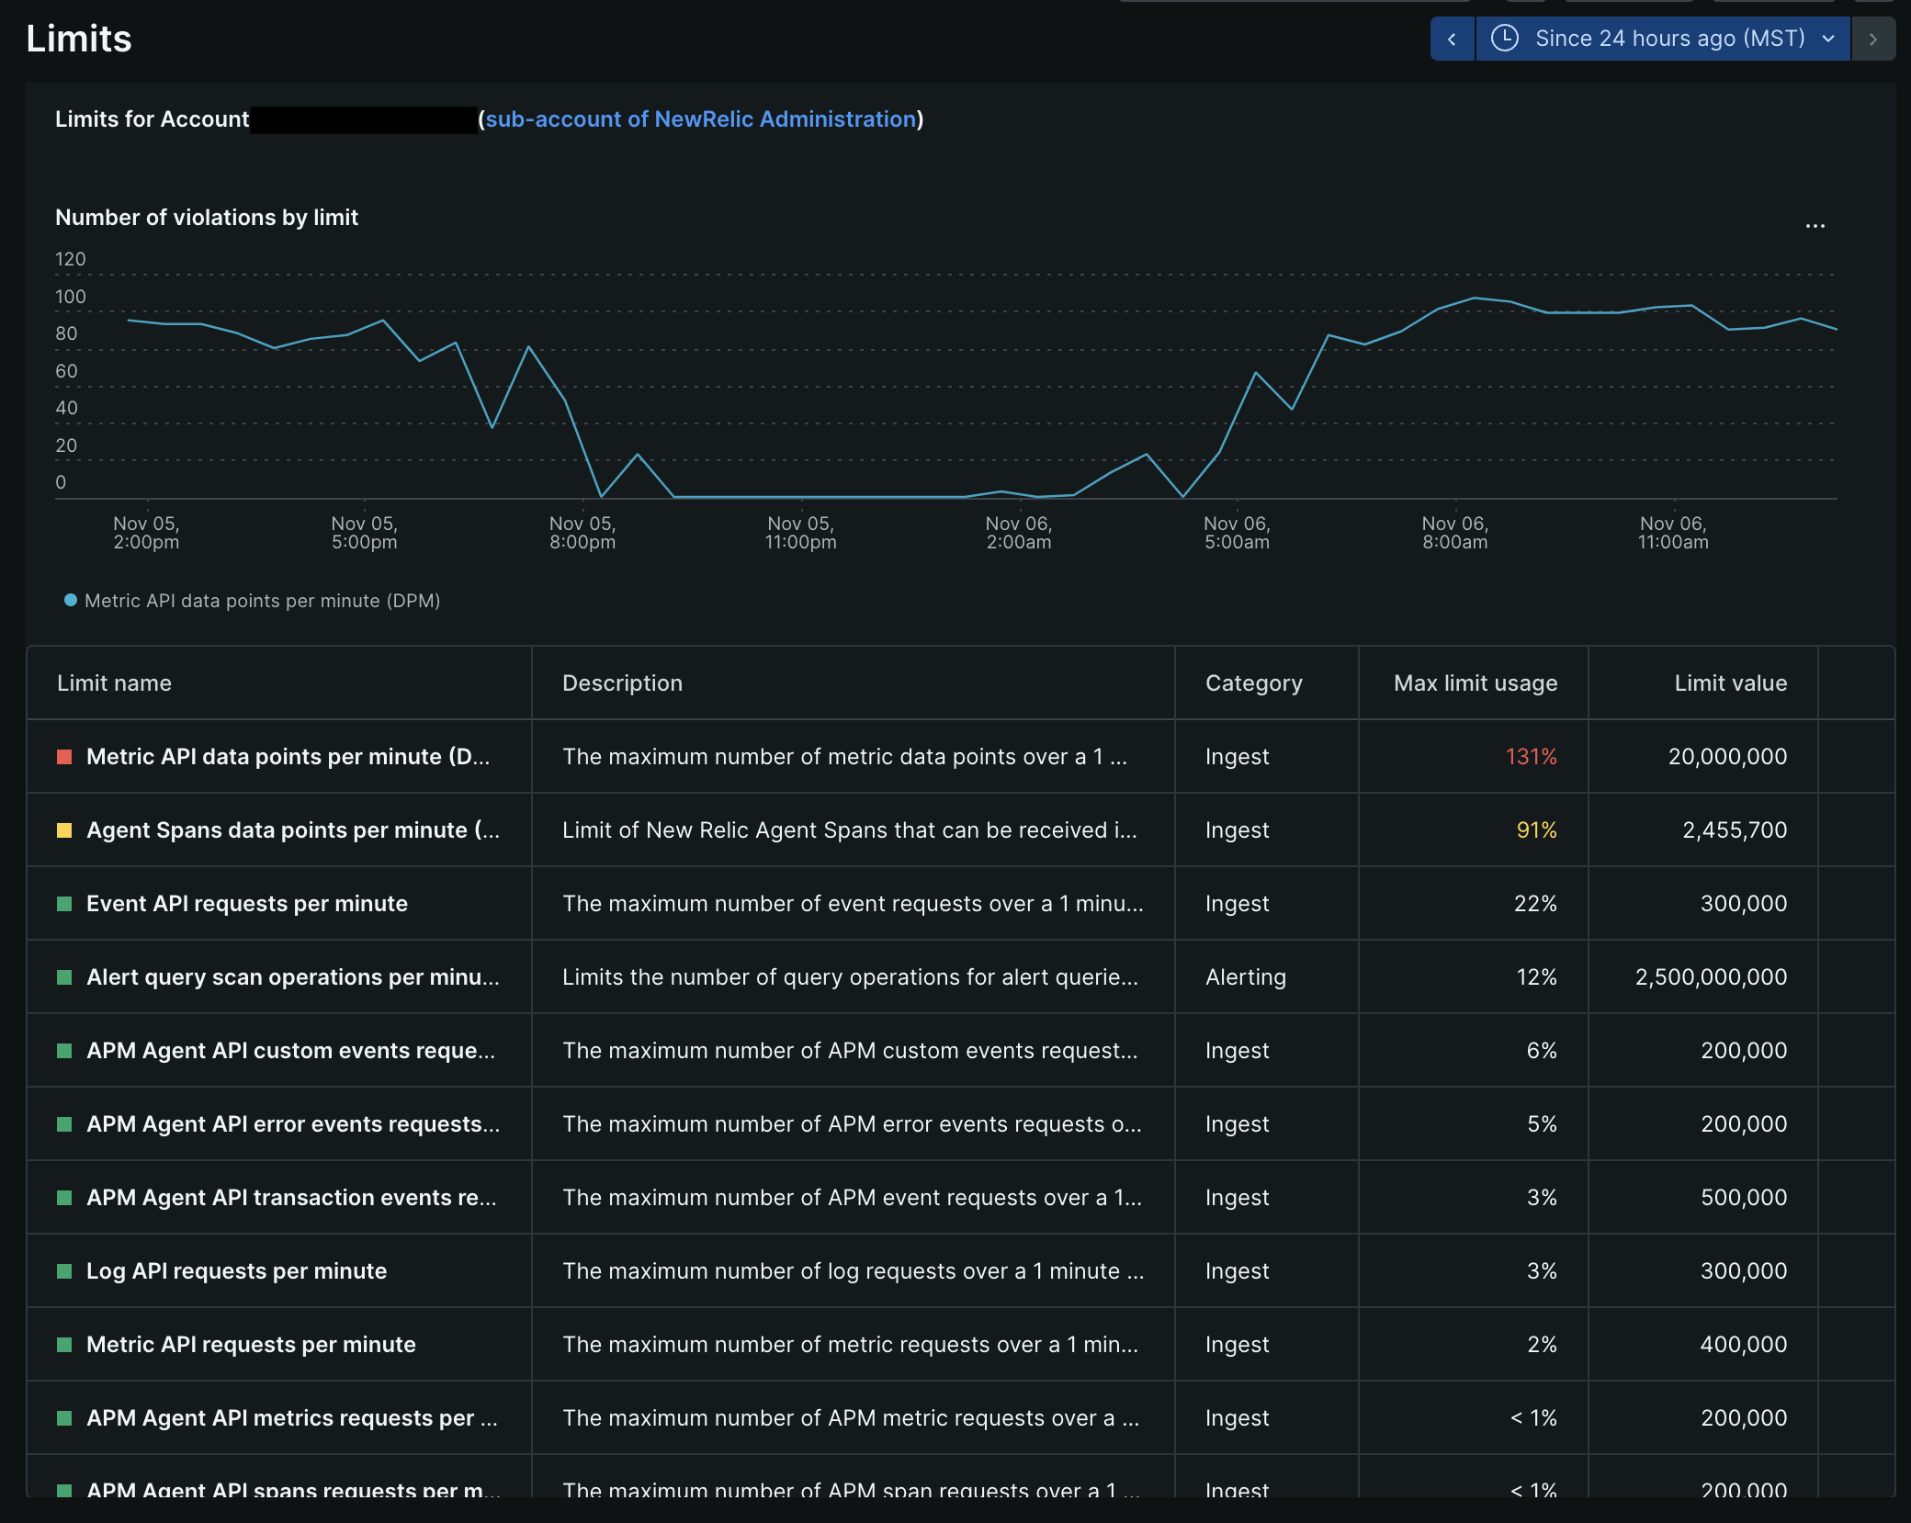This screenshot has width=1911, height=1523.
Task: Click yellow status square for Agent Spans
Action: [x=64, y=830]
